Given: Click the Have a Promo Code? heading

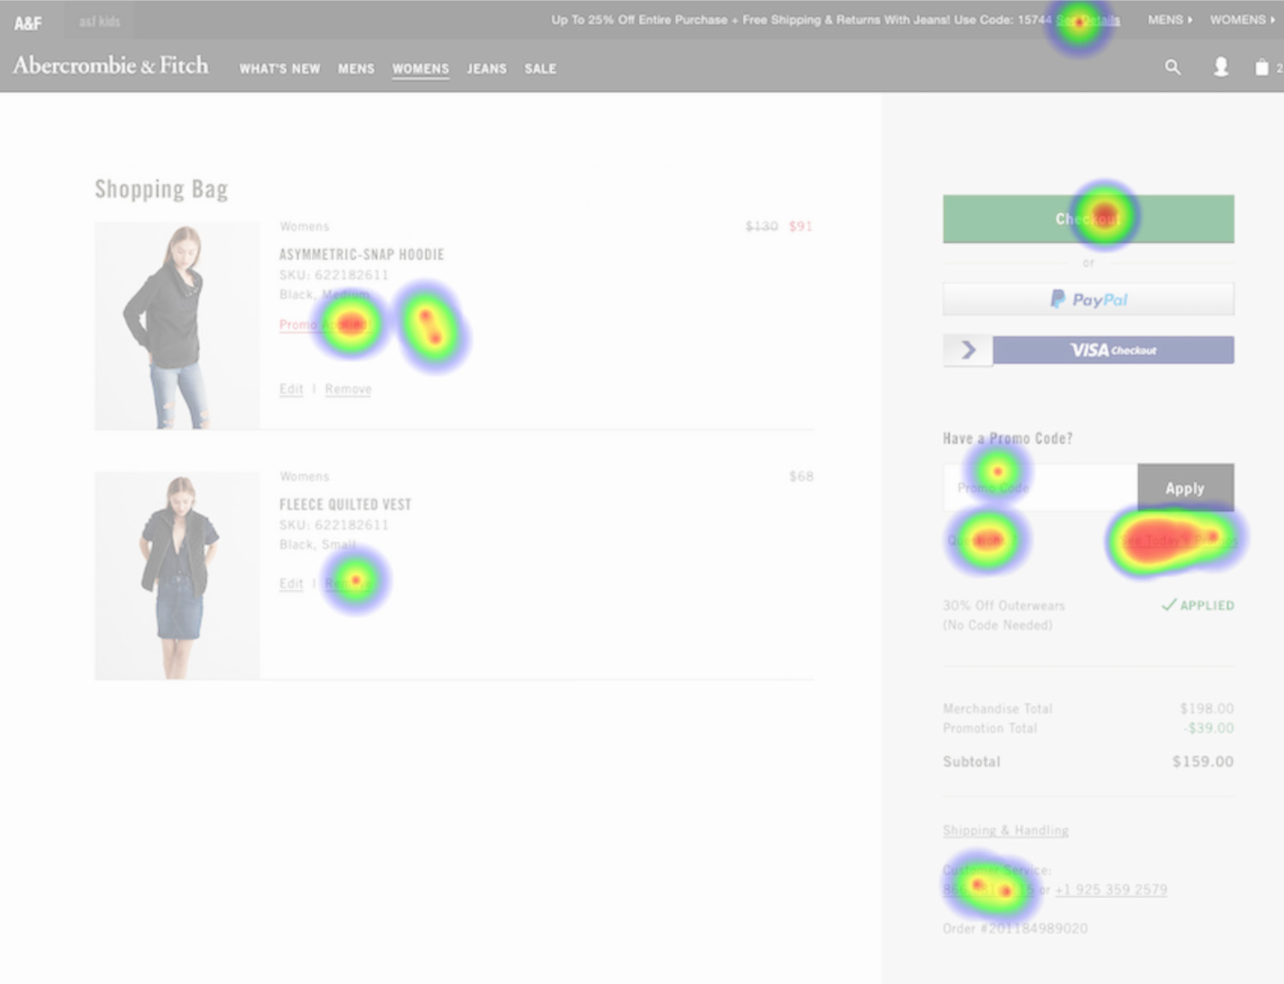Looking at the screenshot, I should [1008, 439].
